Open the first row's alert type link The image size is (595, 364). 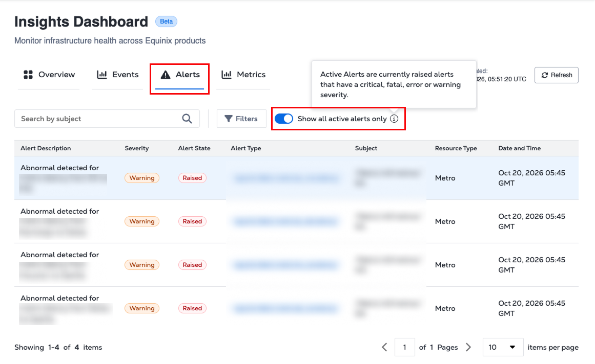(285, 178)
